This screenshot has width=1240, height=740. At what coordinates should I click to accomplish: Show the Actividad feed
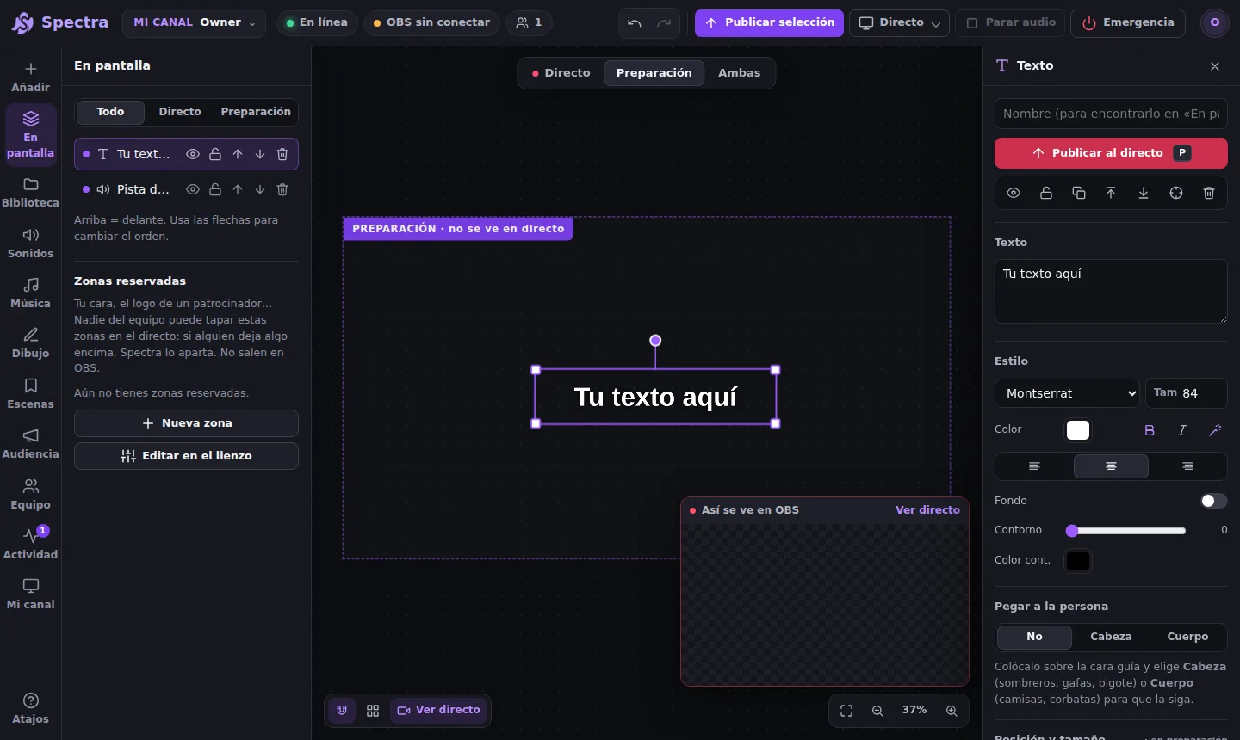pyautogui.click(x=30, y=545)
